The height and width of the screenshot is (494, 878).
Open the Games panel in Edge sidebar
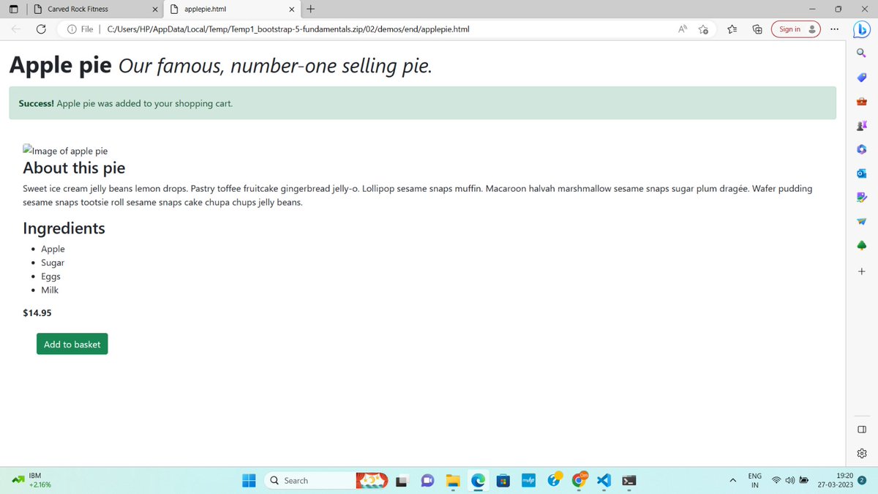(x=861, y=126)
